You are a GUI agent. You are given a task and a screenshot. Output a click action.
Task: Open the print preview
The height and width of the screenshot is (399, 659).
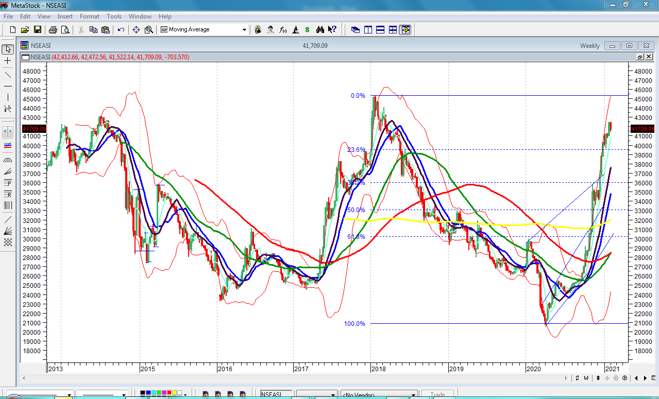(x=65, y=30)
